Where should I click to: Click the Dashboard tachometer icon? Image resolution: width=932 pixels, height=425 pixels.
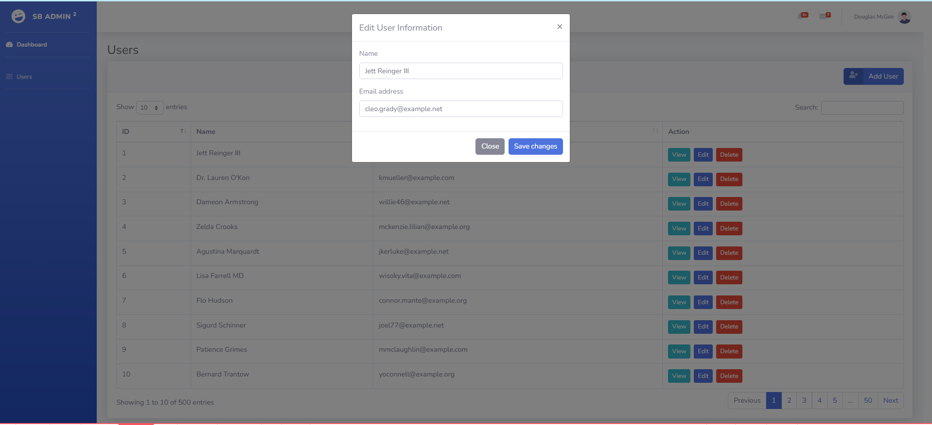point(9,45)
